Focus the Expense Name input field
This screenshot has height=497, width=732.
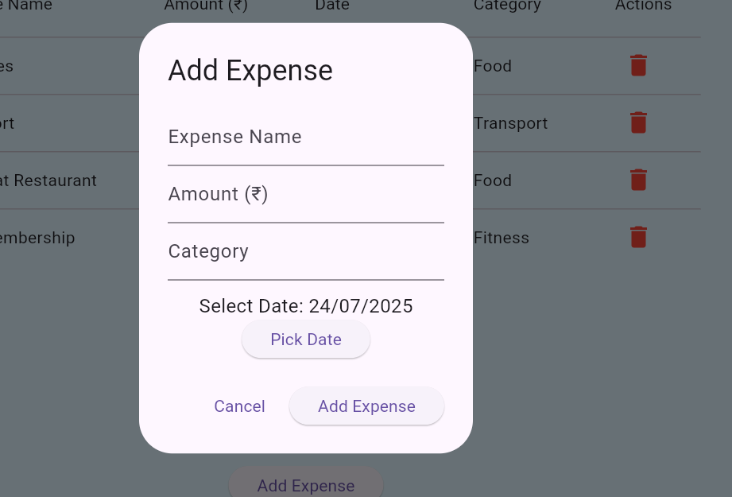(x=305, y=138)
